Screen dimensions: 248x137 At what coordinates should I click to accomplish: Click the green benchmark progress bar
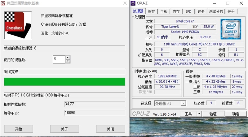coord(64,82)
